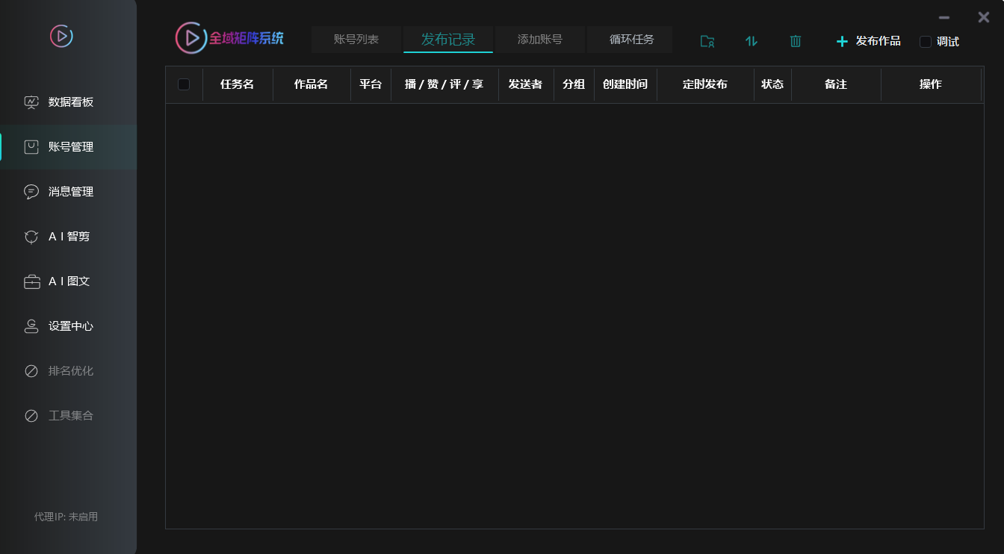Click the play logo icon in sidebar
This screenshot has height=554, width=1004.
61,36
